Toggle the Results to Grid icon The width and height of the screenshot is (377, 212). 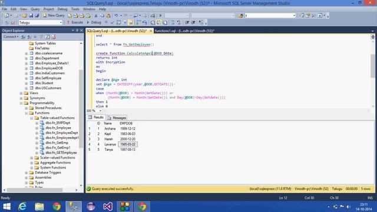(x=158, y=22)
